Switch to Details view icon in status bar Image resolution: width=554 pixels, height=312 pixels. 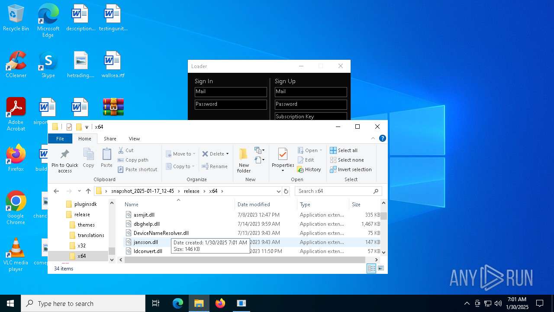click(x=371, y=269)
